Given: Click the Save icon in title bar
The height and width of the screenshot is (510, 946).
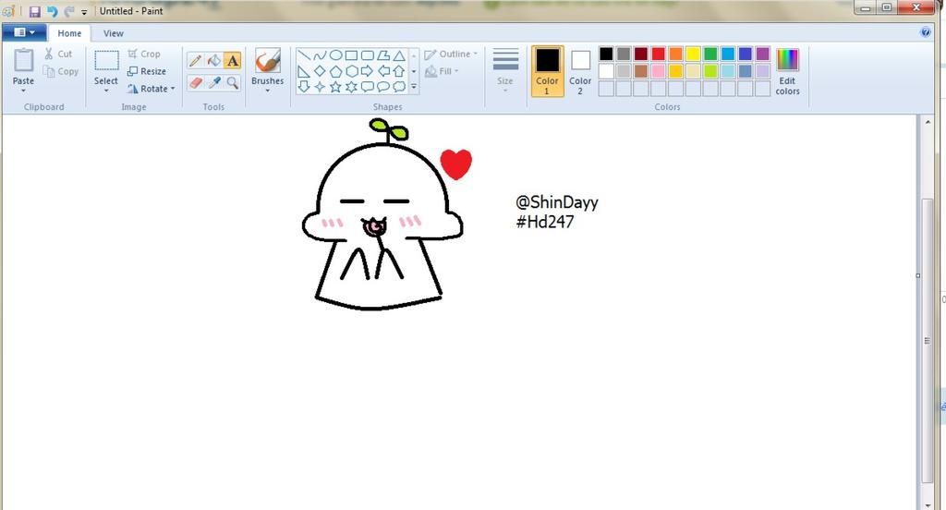Looking at the screenshot, I should [x=34, y=11].
